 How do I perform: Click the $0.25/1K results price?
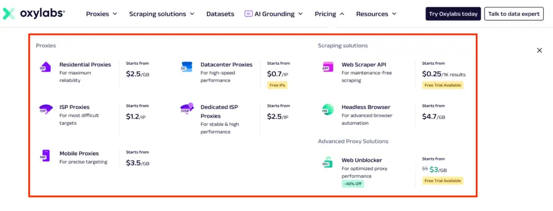click(x=444, y=74)
